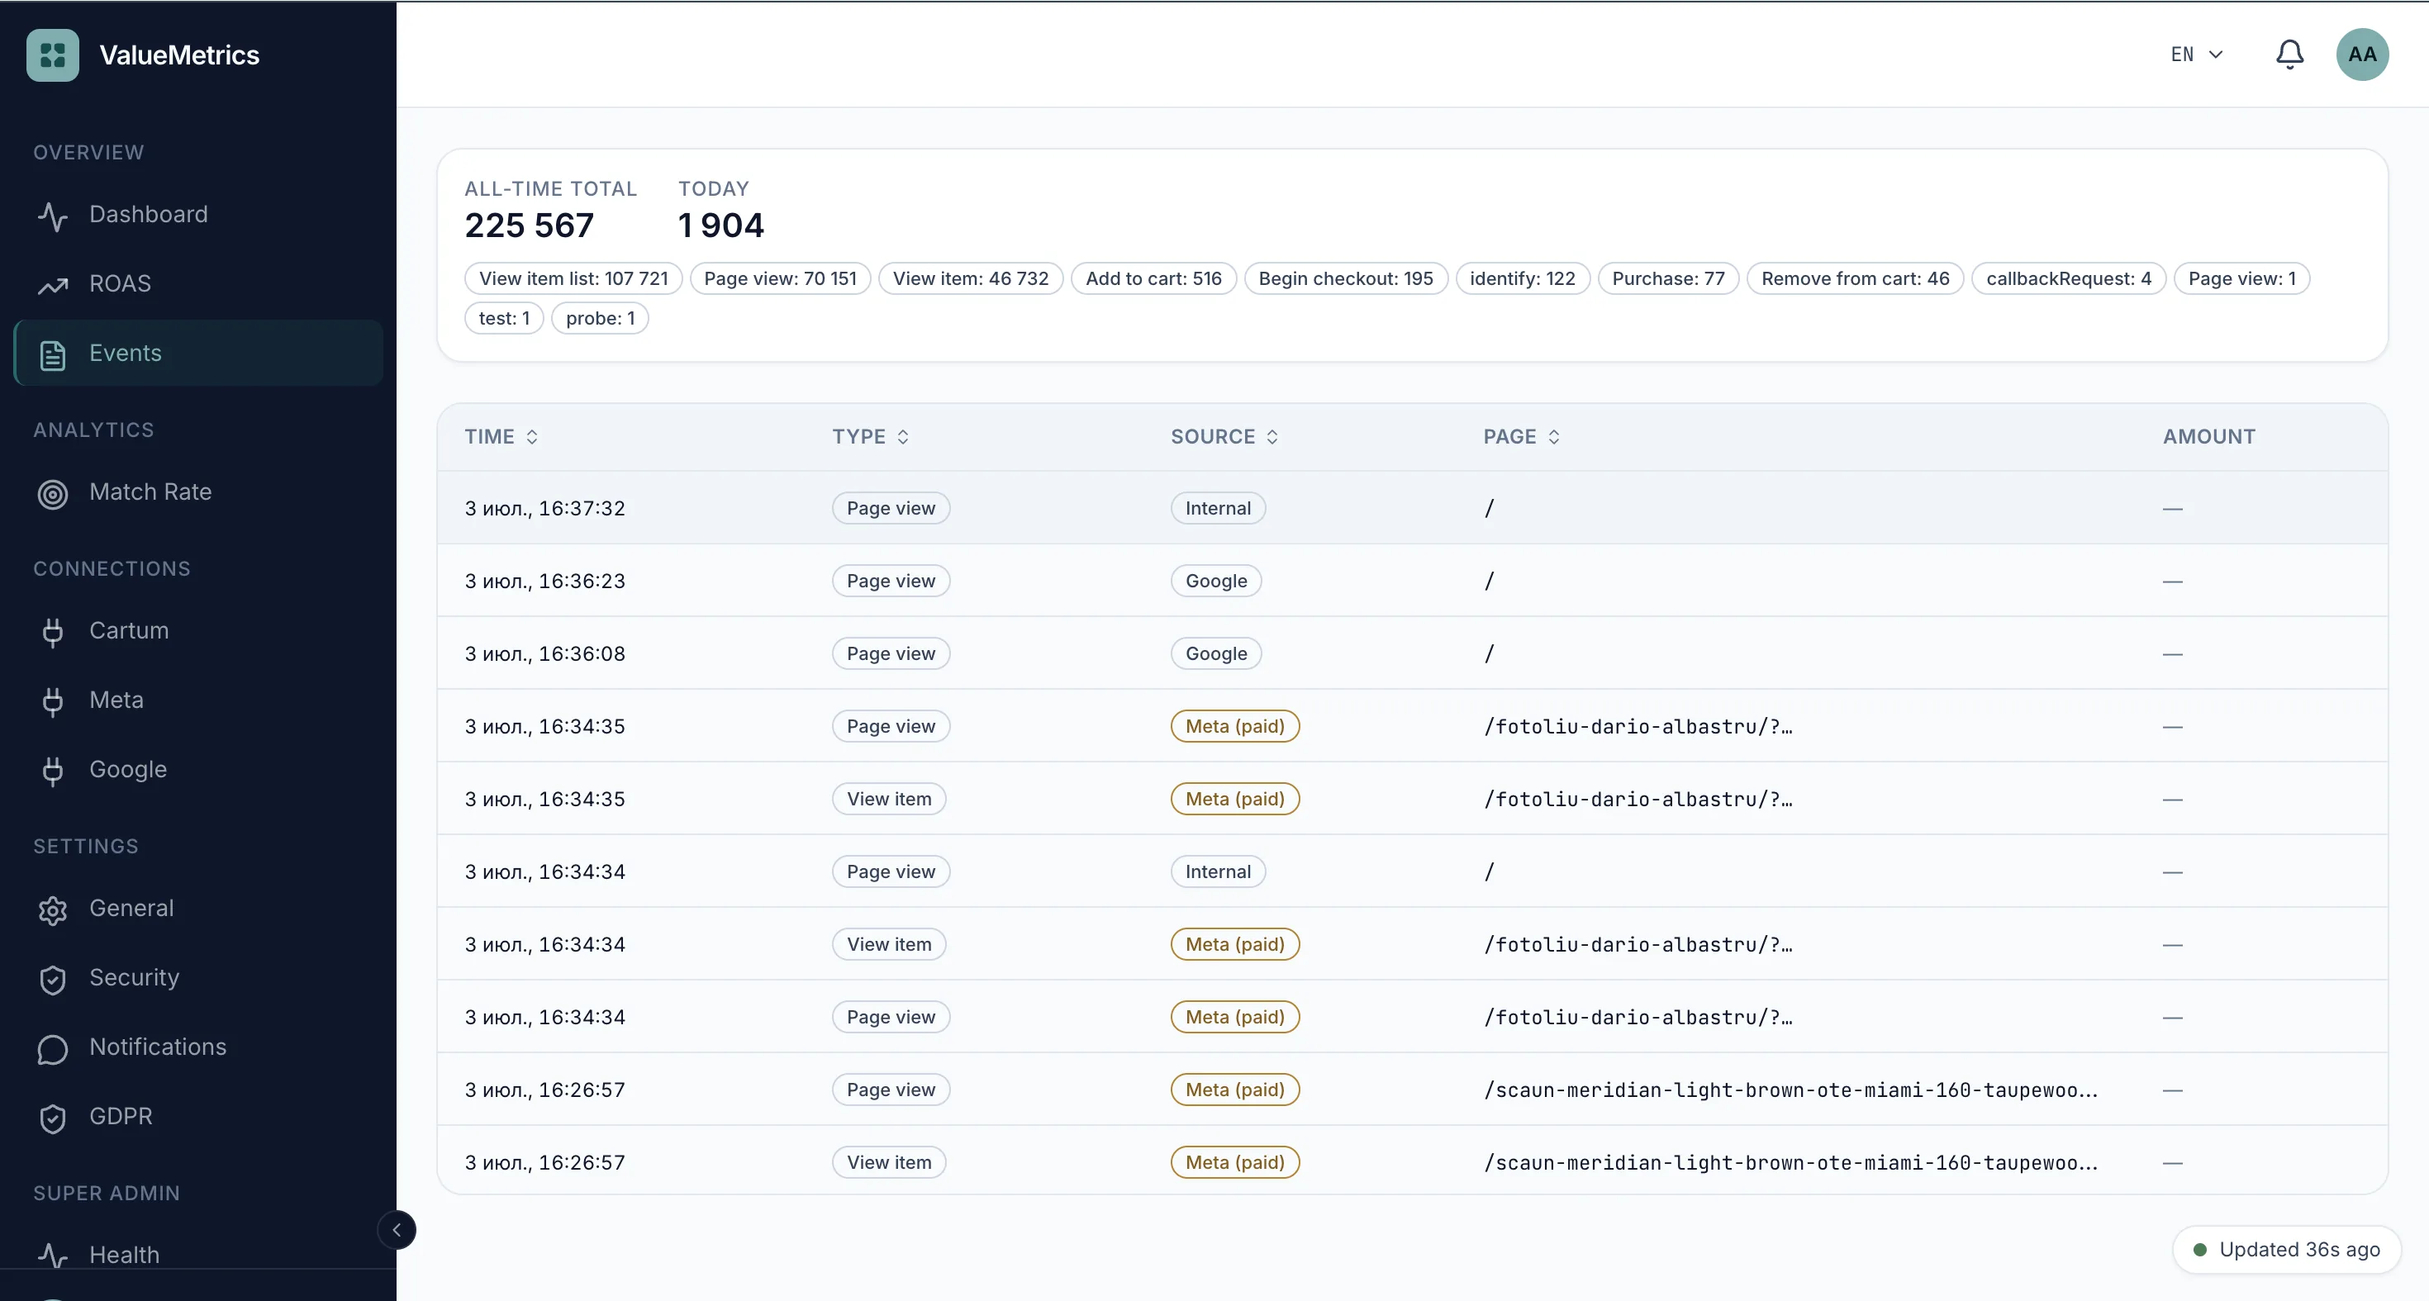Go to the Dashboard menu item

click(199, 214)
